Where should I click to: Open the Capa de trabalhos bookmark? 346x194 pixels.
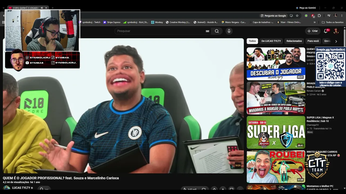(x=261, y=22)
